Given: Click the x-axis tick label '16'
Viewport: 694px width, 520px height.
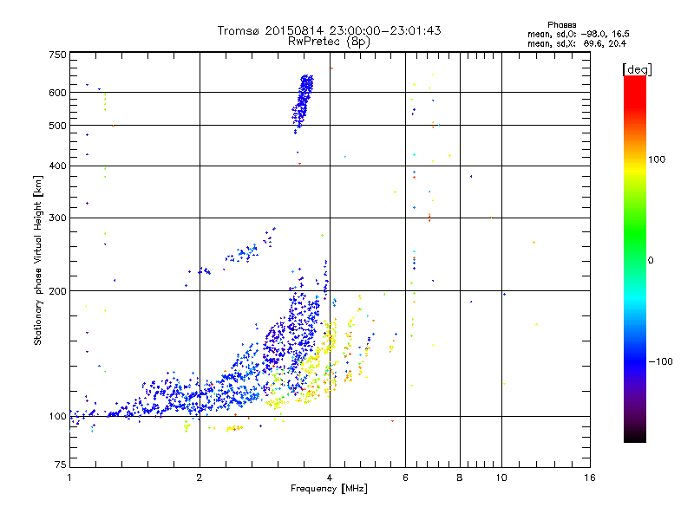Looking at the screenshot, I should tap(590, 478).
